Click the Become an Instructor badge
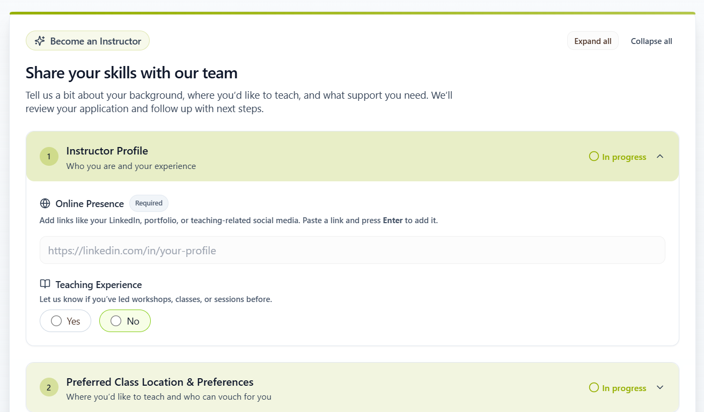This screenshot has height=412, width=704. (x=87, y=40)
